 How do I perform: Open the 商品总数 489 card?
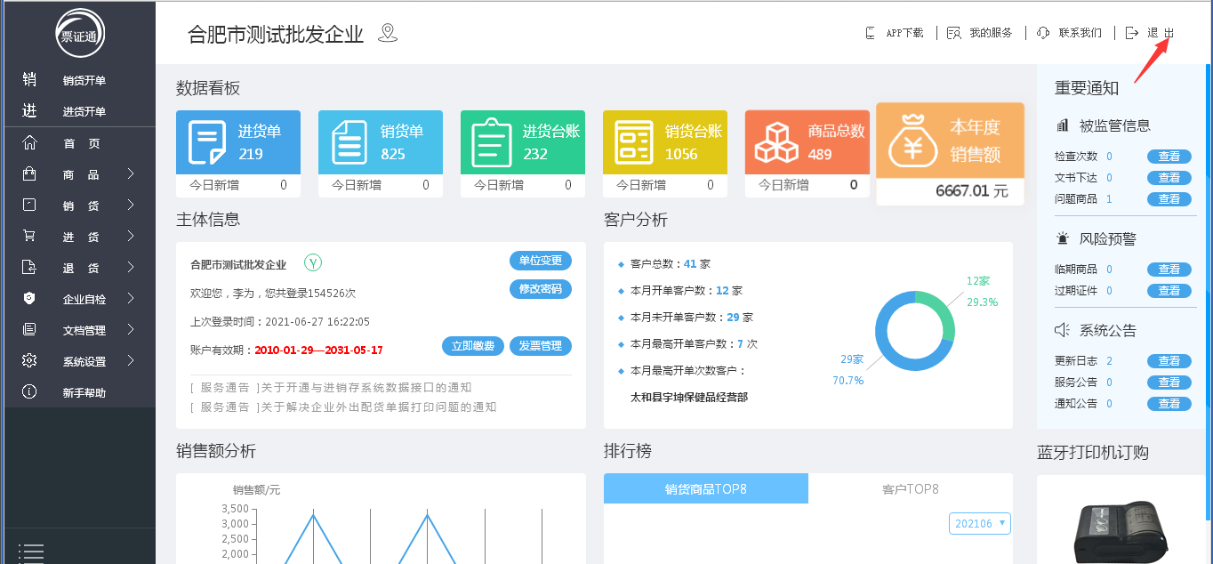(x=807, y=153)
